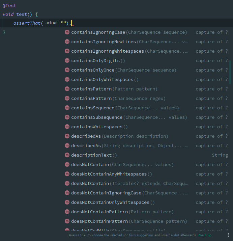Click the @Test annotation in editor
This screenshot has height=241, width=233.
9,6
